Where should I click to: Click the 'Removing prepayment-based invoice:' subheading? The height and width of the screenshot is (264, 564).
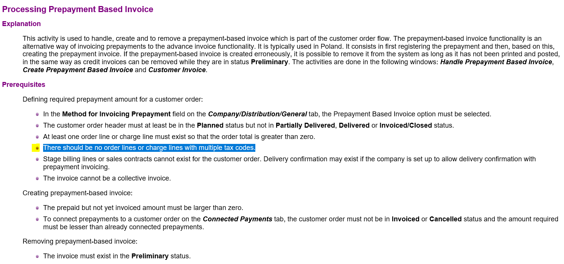pos(80,241)
